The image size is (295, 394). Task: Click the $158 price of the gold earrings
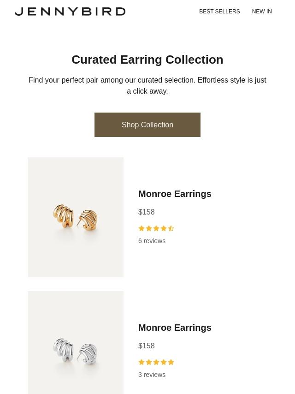point(147,212)
